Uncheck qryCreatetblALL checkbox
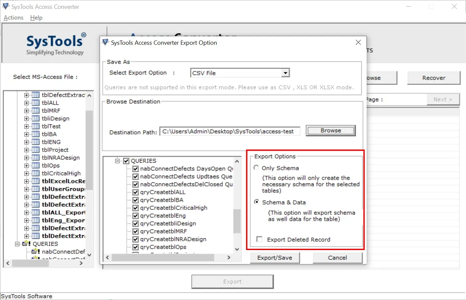The image size is (466, 300). coord(136,192)
